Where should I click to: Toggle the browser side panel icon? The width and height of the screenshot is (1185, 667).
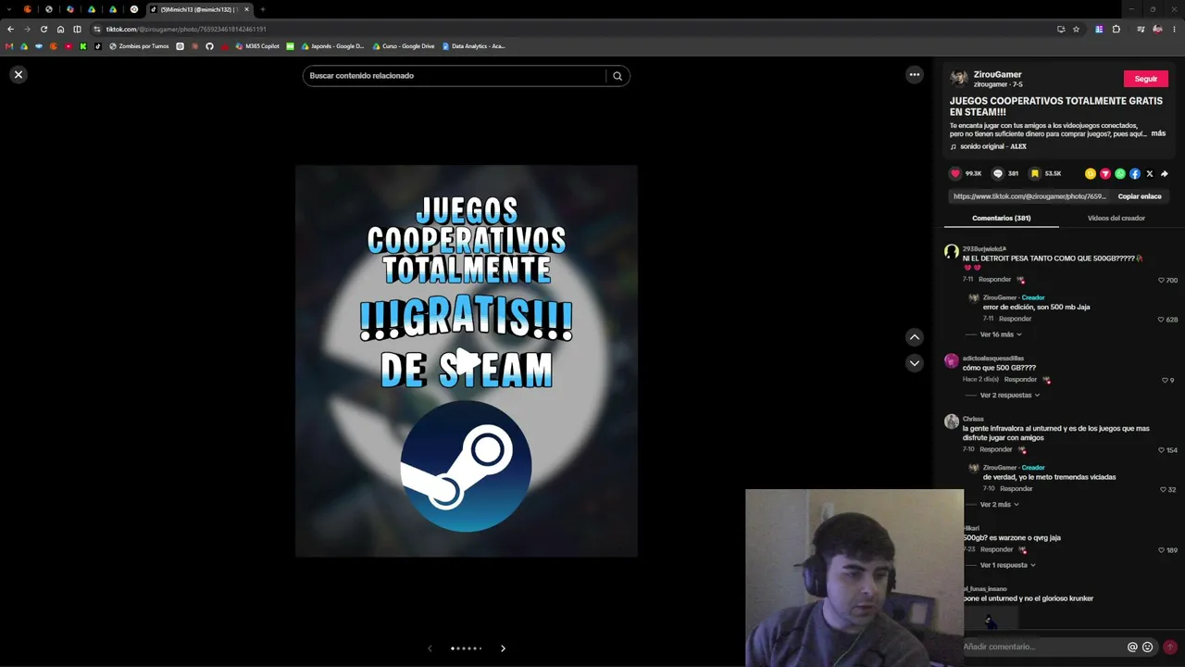pos(77,29)
